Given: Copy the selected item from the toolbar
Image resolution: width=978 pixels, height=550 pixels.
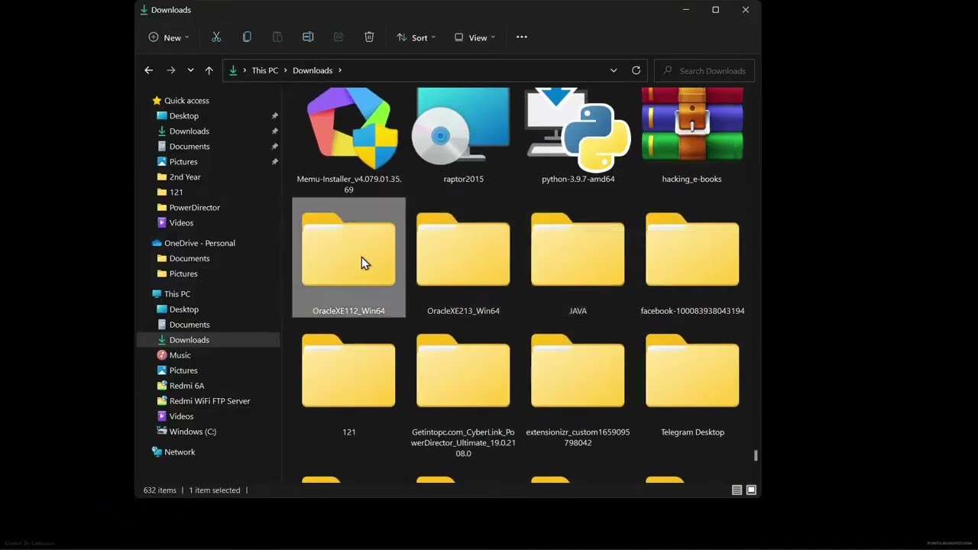Looking at the screenshot, I should click(247, 37).
